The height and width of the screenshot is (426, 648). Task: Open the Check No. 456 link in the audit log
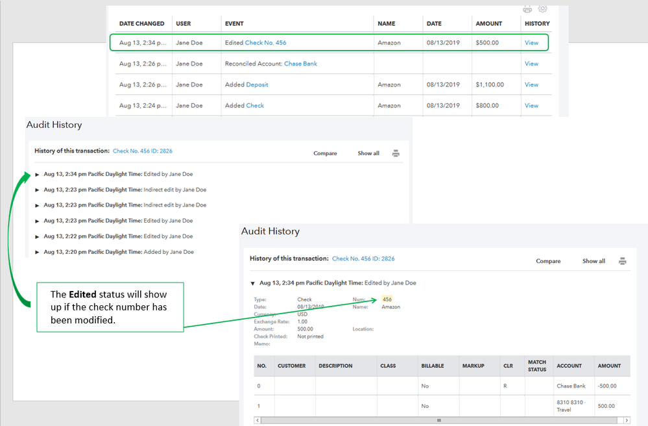[x=265, y=43]
